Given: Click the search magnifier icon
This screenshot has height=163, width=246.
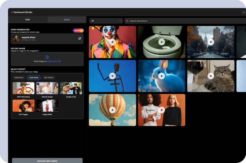Looking at the screenshot, I should click(x=127, y=21).
